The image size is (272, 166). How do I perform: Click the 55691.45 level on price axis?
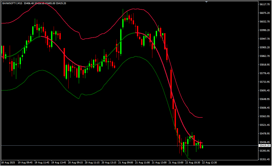(x=264, y=91)
